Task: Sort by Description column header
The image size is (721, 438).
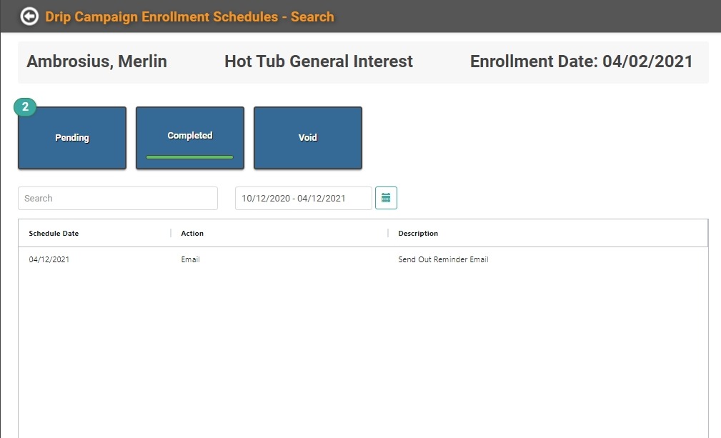Action: 418,234
